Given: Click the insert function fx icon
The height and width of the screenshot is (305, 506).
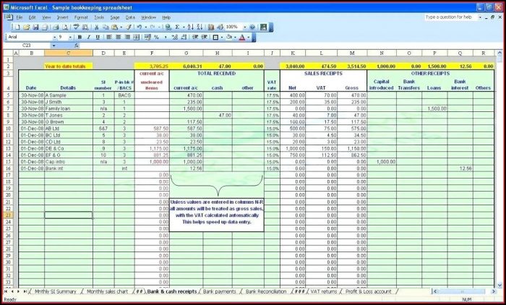Looking at the screenshot, I should point(76,46).
